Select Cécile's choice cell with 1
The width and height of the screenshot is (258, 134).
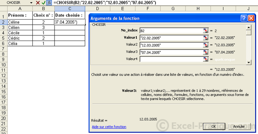point(43,33)
